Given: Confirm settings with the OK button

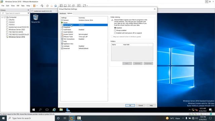Looking at the screenshot, I should point(130,105).
